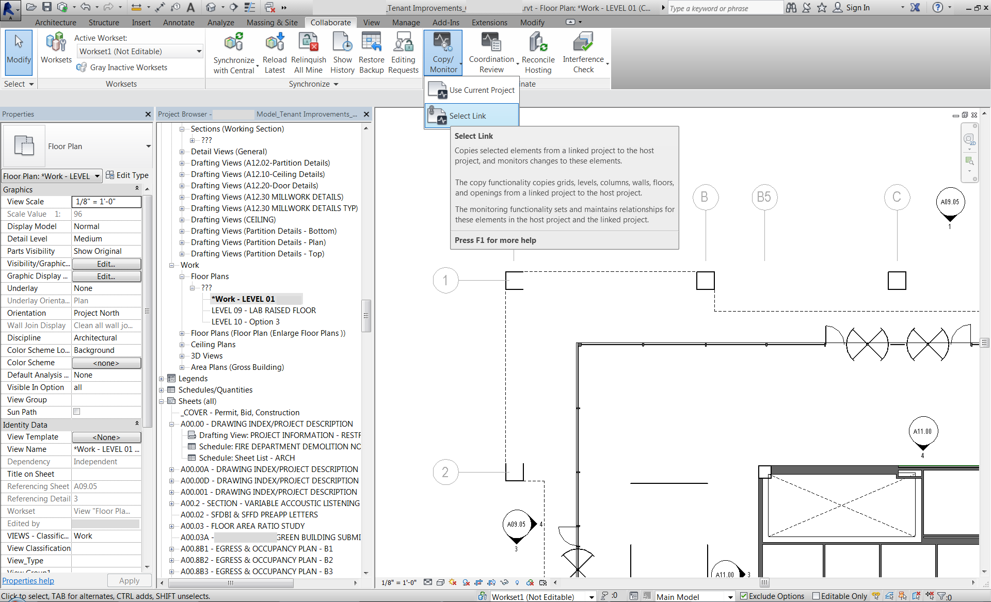
Task: Switch to the Annotate ribbon tab
Action: tap(179, 23)
